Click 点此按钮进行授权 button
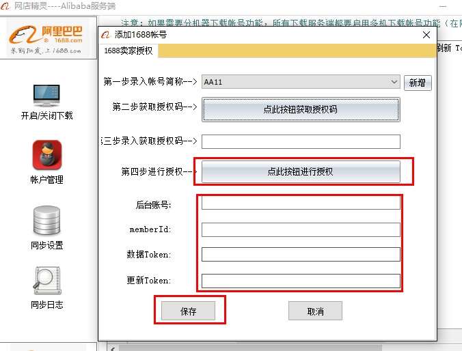Viewport: 462px width, 351px height. pos(301,171)
